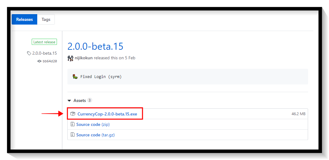This screenshot has height=160, width=329.
Task: Click the commit icon next to bb64d20
Action: pyautogui.click(x=39, y=61)
